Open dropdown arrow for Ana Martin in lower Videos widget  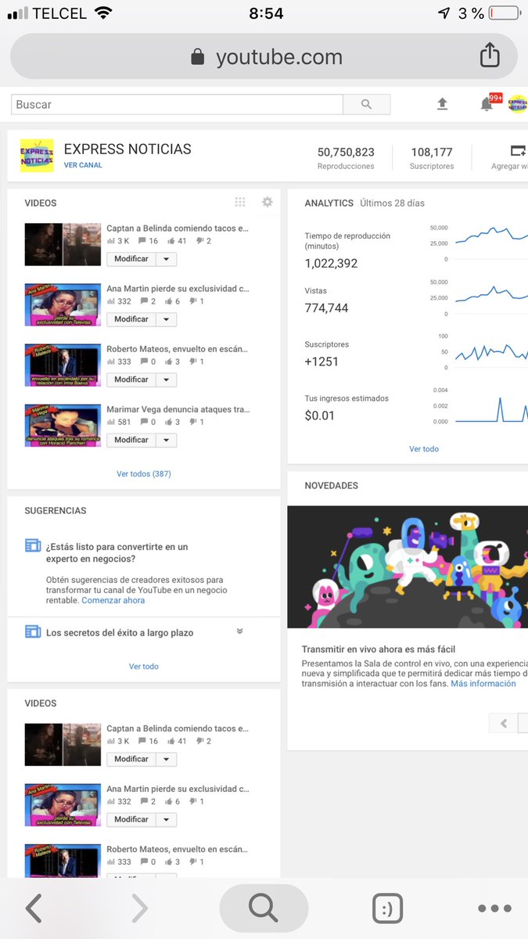pyautogui.click(x=166, y=819)
